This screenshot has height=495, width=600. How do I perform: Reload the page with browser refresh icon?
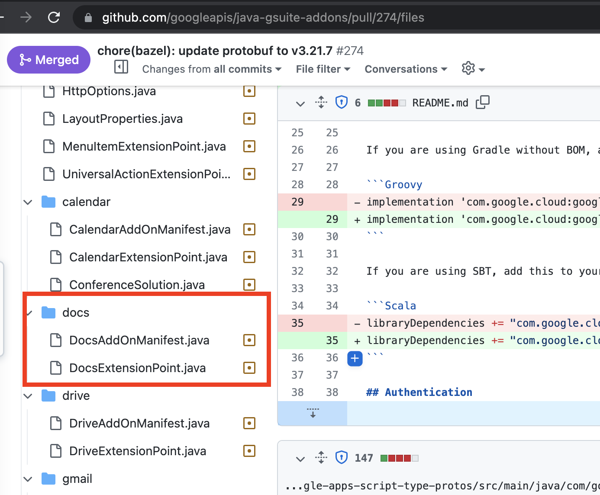click(x=54, y=17)
